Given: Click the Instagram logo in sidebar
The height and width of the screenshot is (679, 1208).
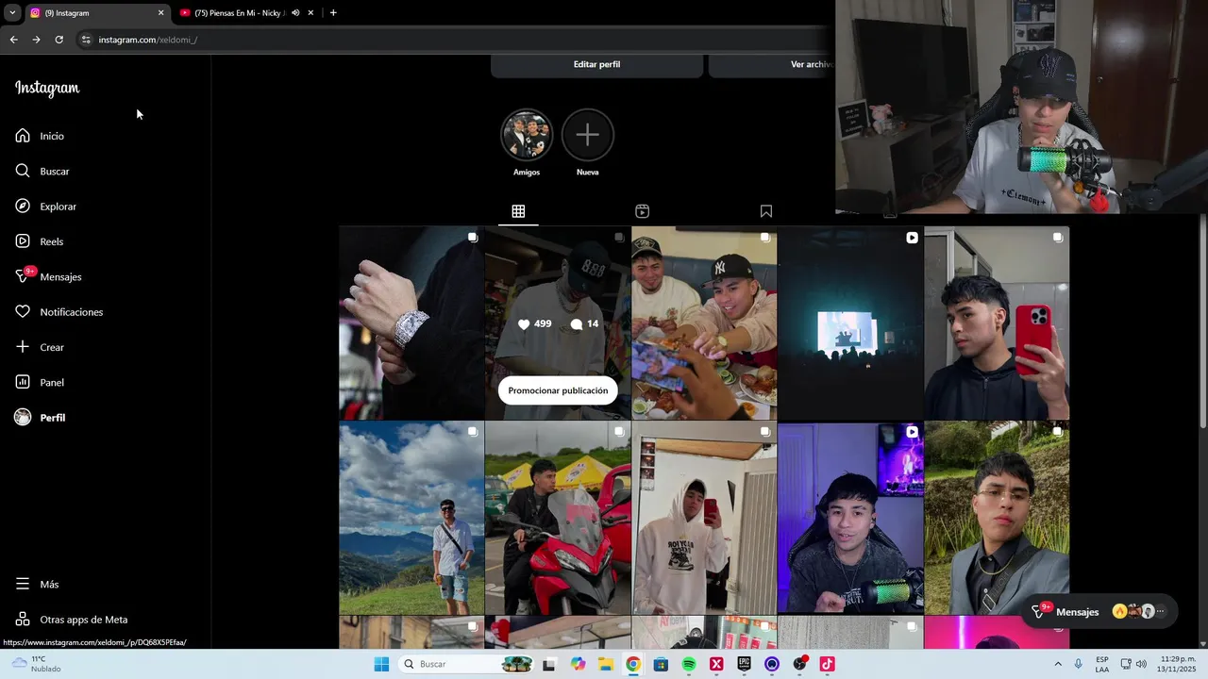Looking at the screenshot, I should point(47,88).
